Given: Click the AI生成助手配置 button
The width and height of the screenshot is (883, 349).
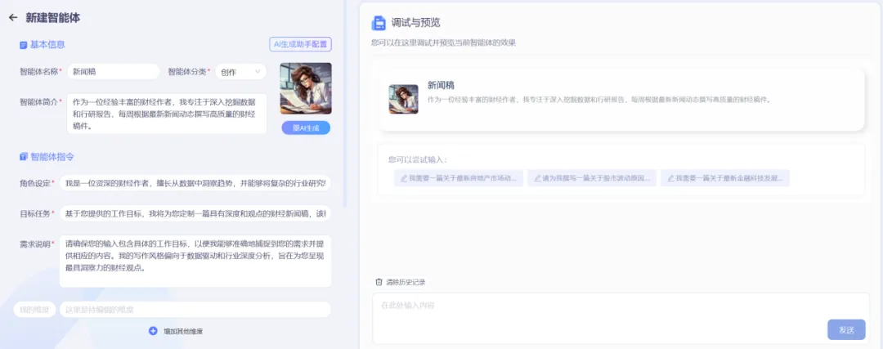Looking at the screenshot, I should pyautogui.click(x=300, y=44).
